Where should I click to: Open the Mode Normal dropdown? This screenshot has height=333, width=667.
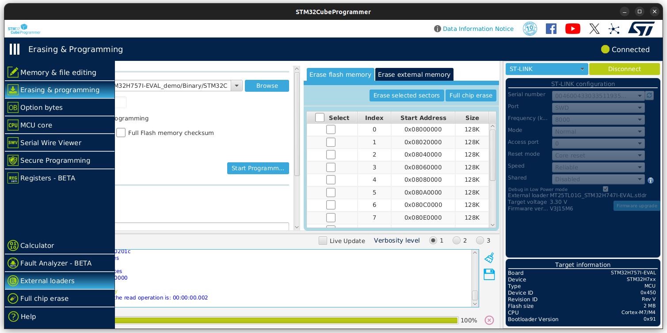coord(598,131)
